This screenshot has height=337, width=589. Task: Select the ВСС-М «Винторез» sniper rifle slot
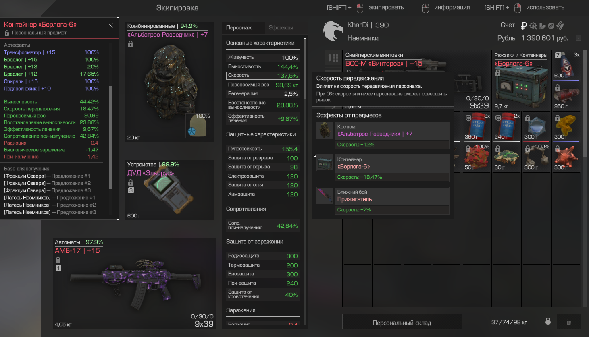[417, 61]
